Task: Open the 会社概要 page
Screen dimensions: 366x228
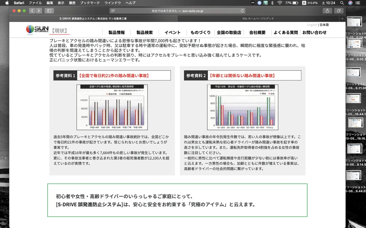Action: (x=257, y=33)
